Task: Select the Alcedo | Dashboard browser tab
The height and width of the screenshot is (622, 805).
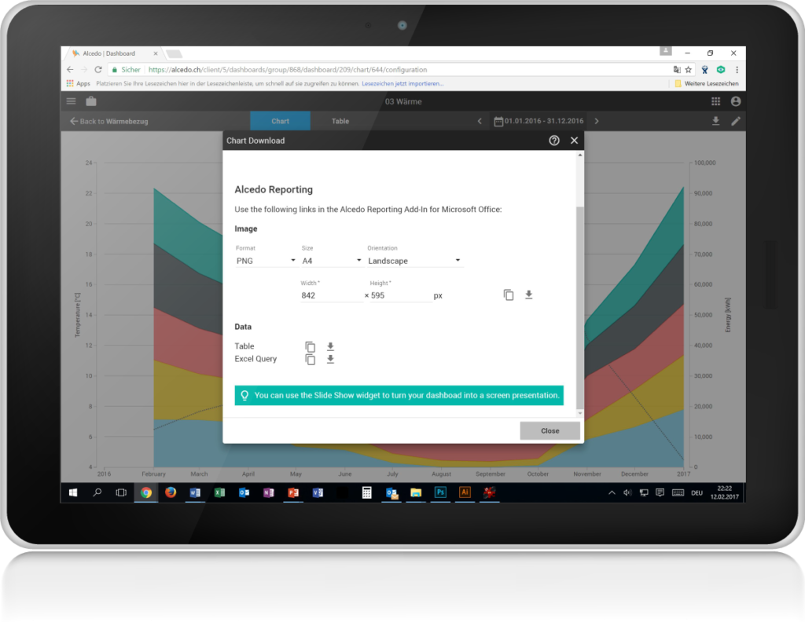Action: point(112,53)
